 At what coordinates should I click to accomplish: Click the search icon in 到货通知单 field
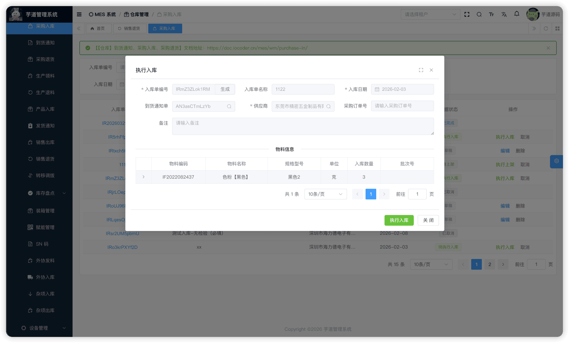point(229,106)
